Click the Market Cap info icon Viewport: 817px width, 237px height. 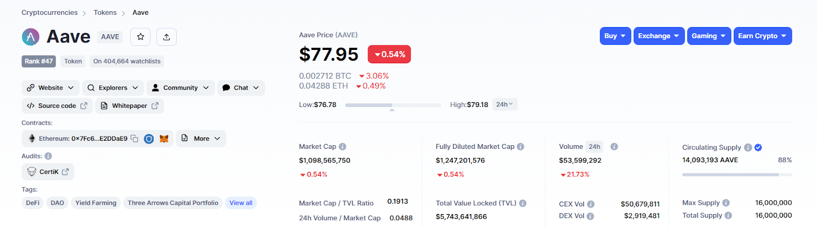point(343,147)
